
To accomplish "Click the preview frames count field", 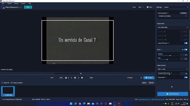I will (139, 78).
